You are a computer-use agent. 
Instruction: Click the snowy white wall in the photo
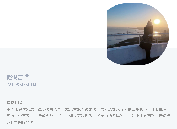point(125,55)
